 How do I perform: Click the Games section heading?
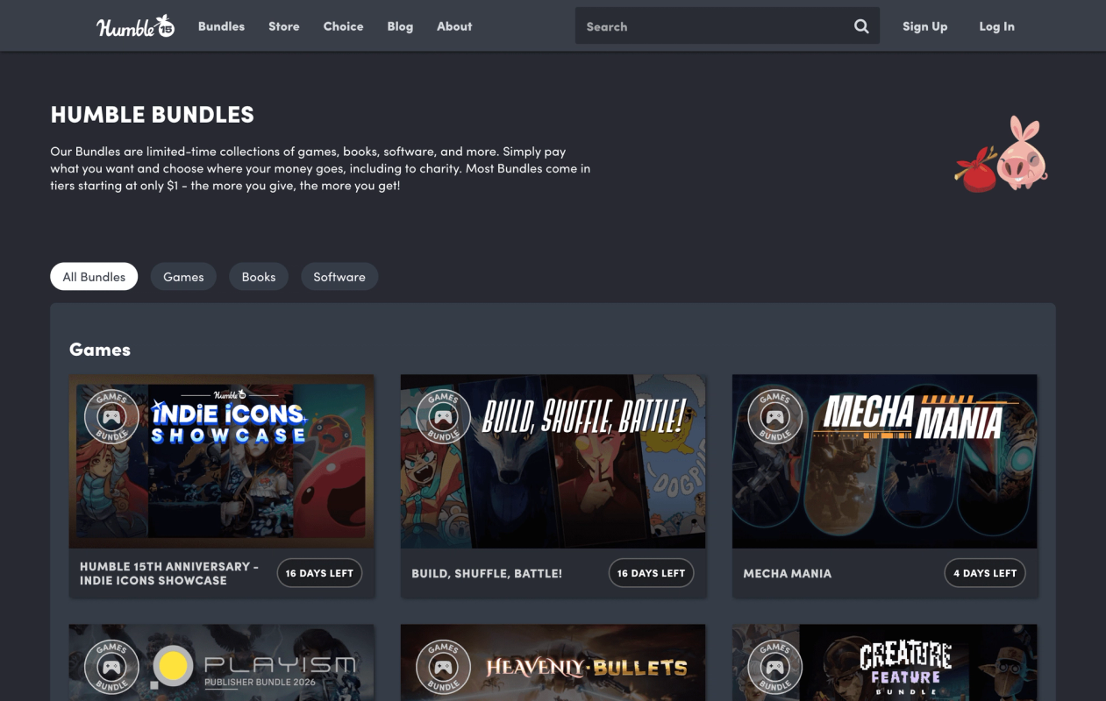100,349
